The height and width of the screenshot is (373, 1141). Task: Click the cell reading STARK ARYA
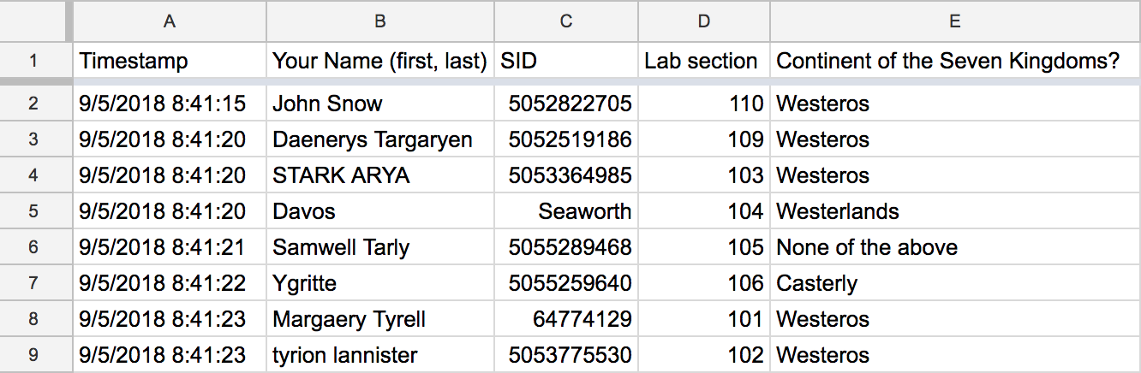380,175
